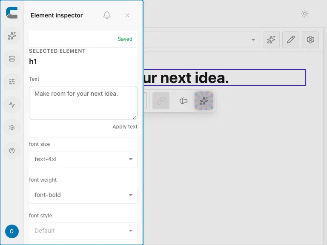
Task: Click the SELECTED ELEMENT label
Action: tap(57, 51)
